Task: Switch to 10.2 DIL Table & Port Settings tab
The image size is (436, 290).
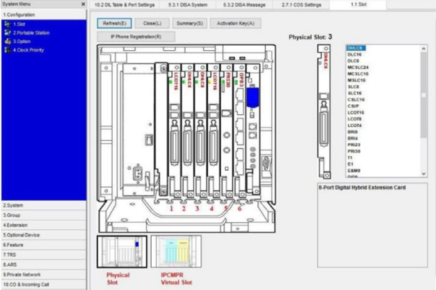Action: 125,5
